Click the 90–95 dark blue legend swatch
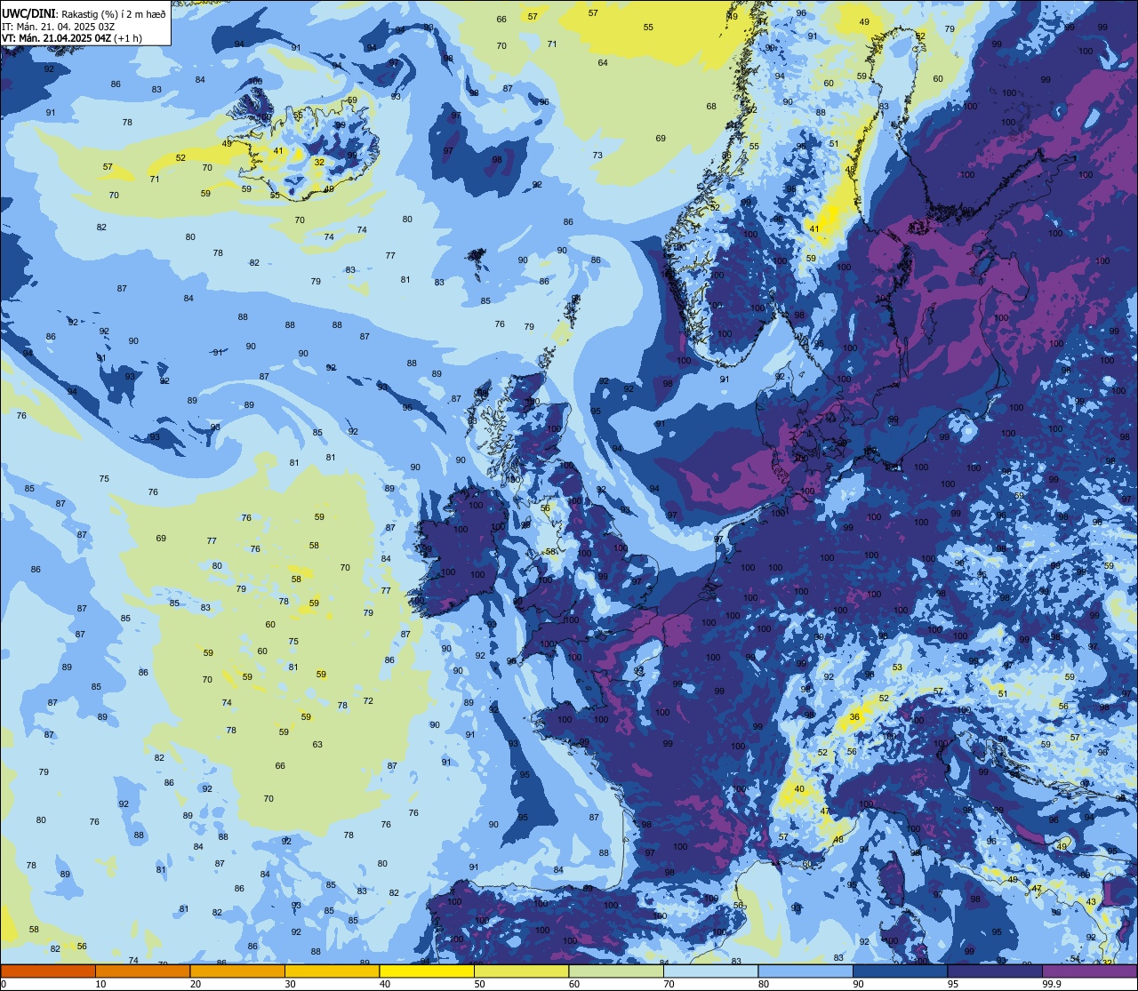This screenshot has height=991, width=1138. 900,971
